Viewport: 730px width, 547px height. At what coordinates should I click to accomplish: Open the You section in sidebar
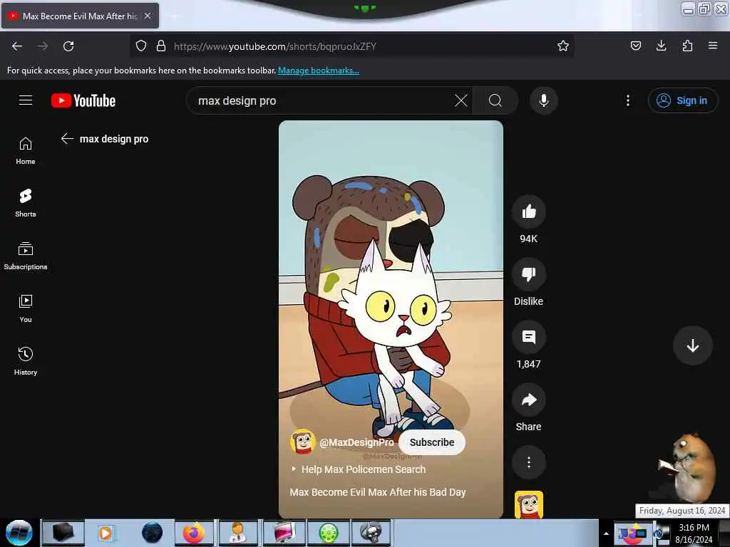coord(26,308)
